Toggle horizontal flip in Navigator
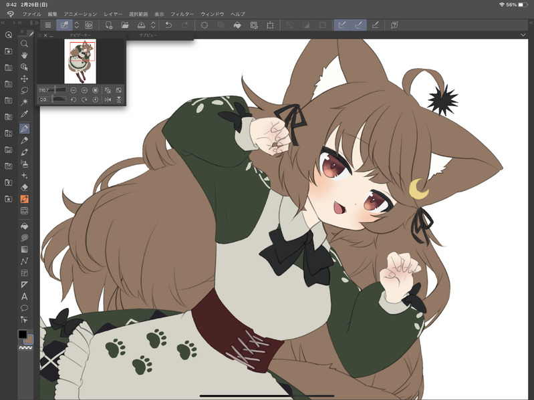 (x=108, y=99)
